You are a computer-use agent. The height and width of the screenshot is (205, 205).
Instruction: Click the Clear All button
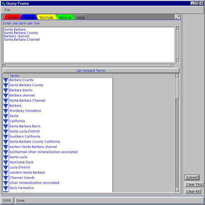[193, 191]
